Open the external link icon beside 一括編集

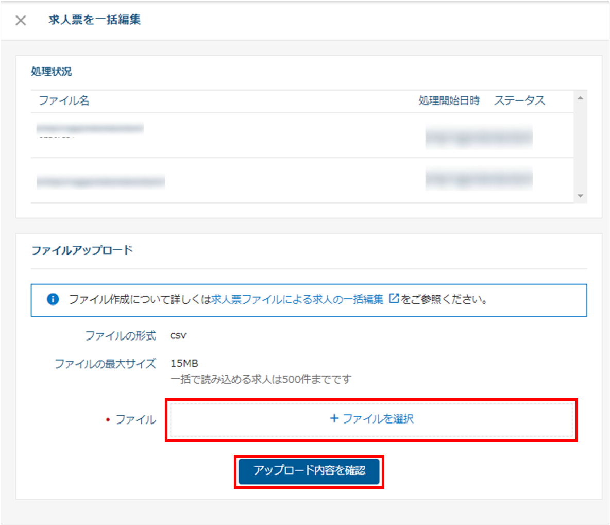pos(394,299)
